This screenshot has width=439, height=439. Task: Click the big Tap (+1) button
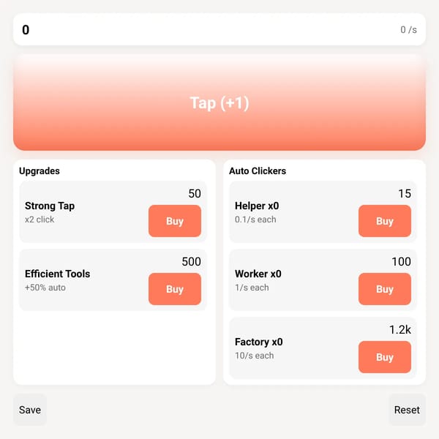[x=219, y=102]
